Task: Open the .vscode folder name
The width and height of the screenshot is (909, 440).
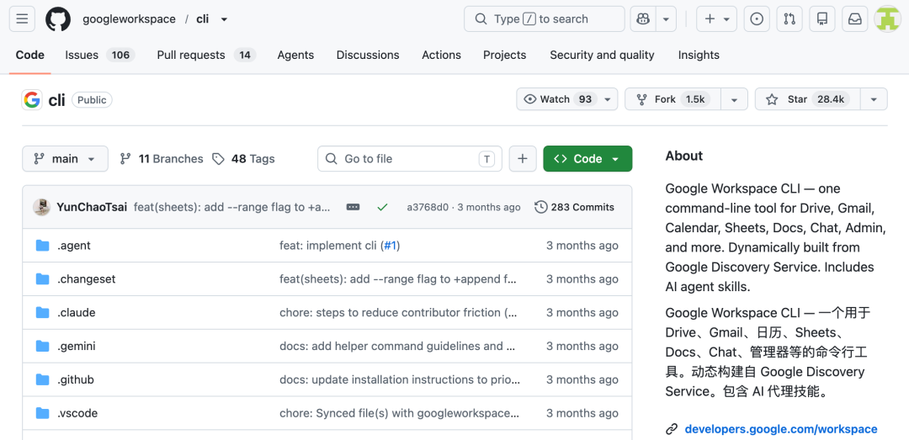Action: [x=77, y=414]
